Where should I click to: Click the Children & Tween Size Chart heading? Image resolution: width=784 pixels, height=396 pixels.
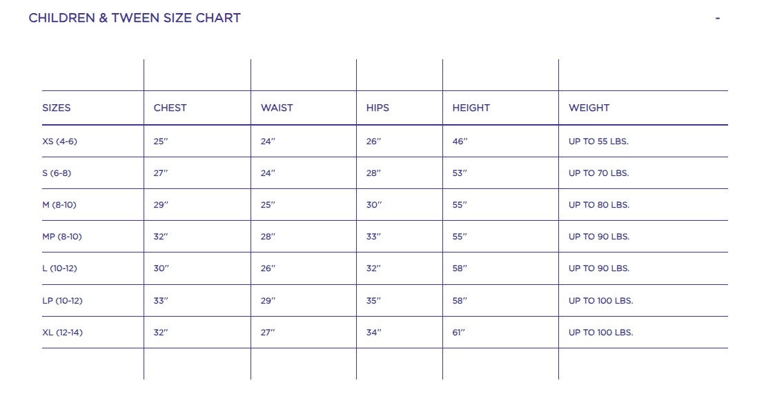[x=135, y=18]
